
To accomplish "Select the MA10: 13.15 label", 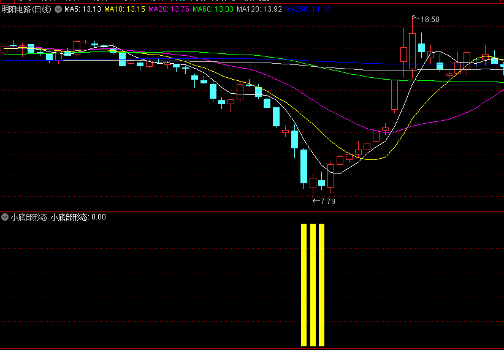I will (124, 9).
